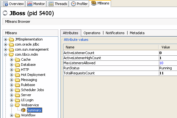This screenshot has width=177, height=118.
Task: Click the Database folder icon
Action: (x=17, y=65)
